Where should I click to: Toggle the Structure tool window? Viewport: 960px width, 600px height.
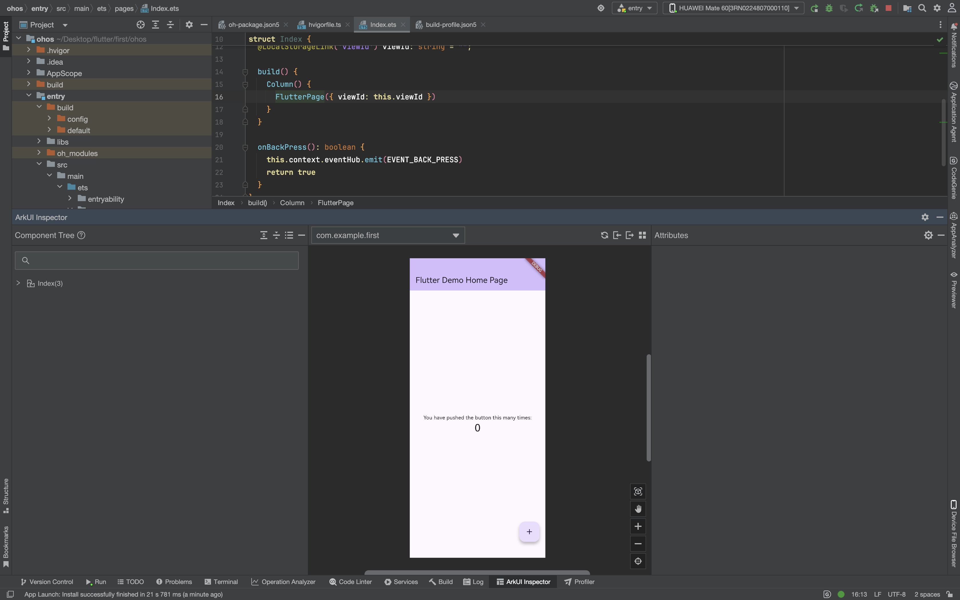pos(5,495)
